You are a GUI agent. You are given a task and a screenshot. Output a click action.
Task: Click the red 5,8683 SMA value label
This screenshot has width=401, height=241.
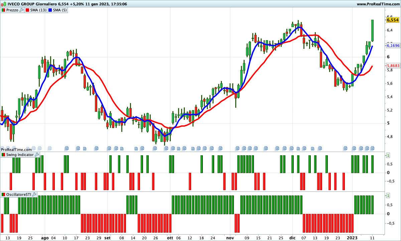[x=393, y=66]
